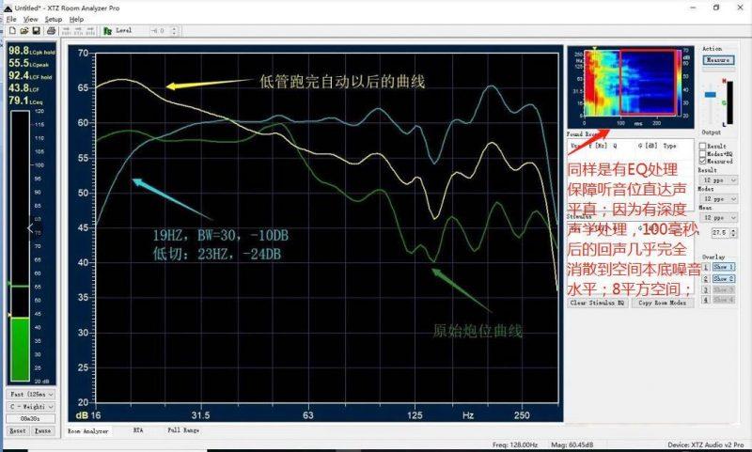752x452 pixels.
Task: Click the New file toolbar icon
Action: (x=10, y=31)
